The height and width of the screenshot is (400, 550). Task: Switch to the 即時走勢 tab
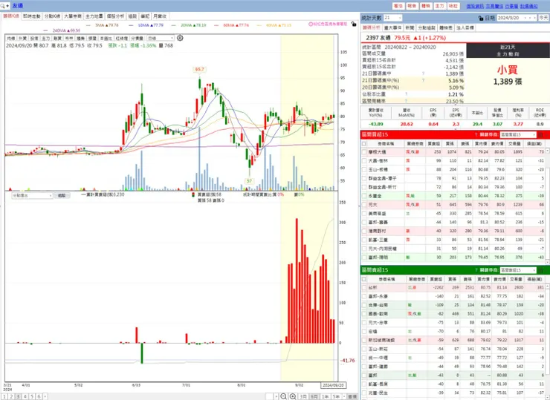point(31,16)
